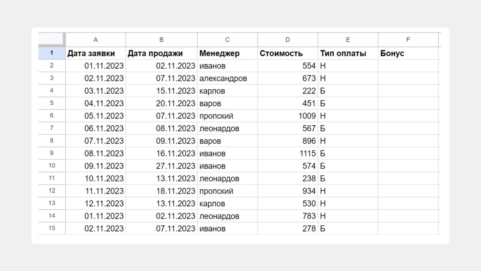Select column C header
Viewport: 481px width, 271px height.
pos(227,40)
